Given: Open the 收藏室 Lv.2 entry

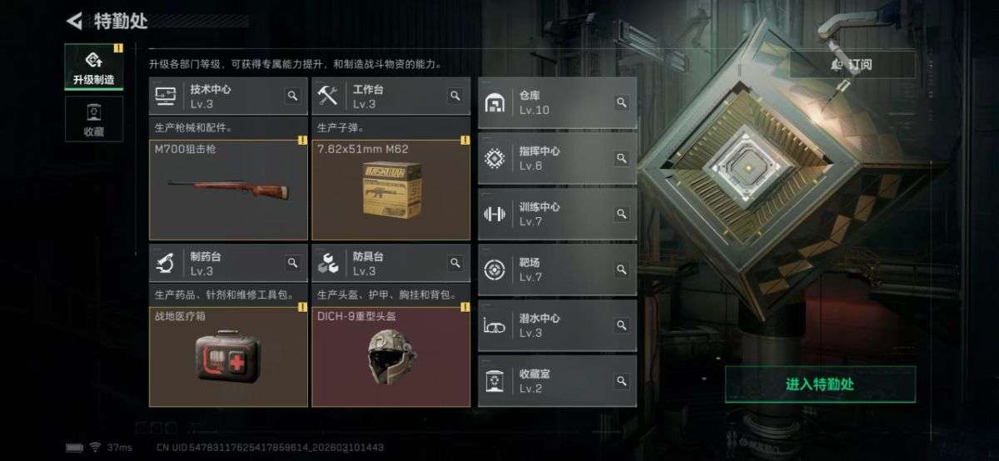Looking at the screenshot, I should pos(558,381).
